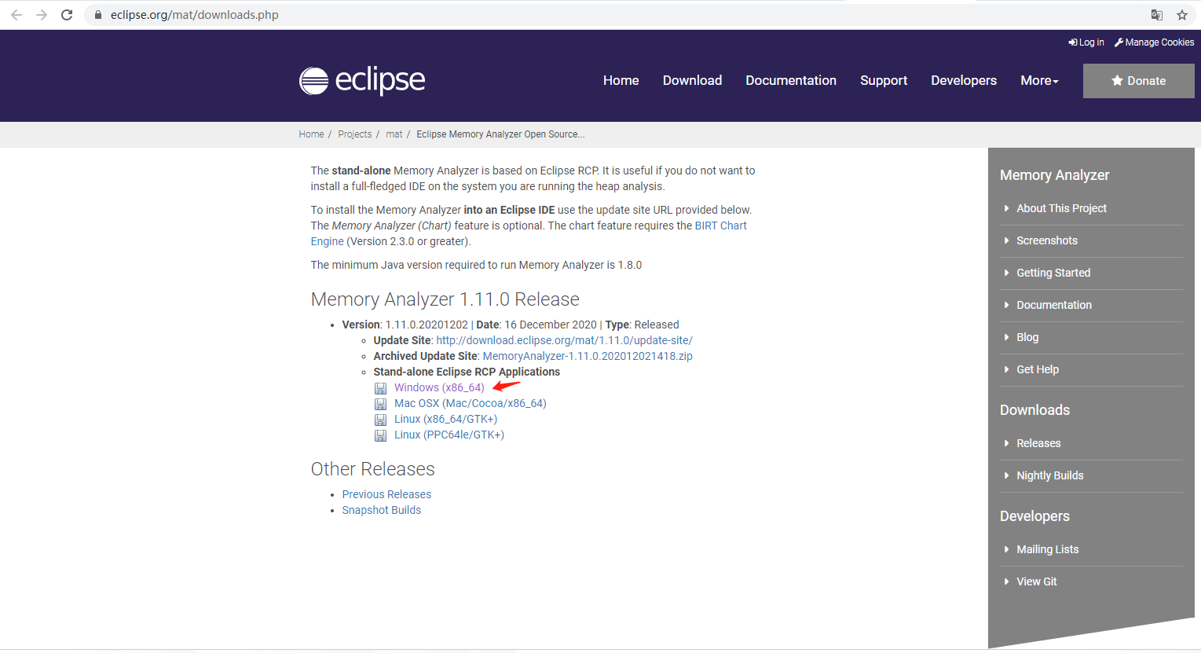Click the floppy disk icon beside Mac OSX
1201x653 pixels.
click(380, 404)
